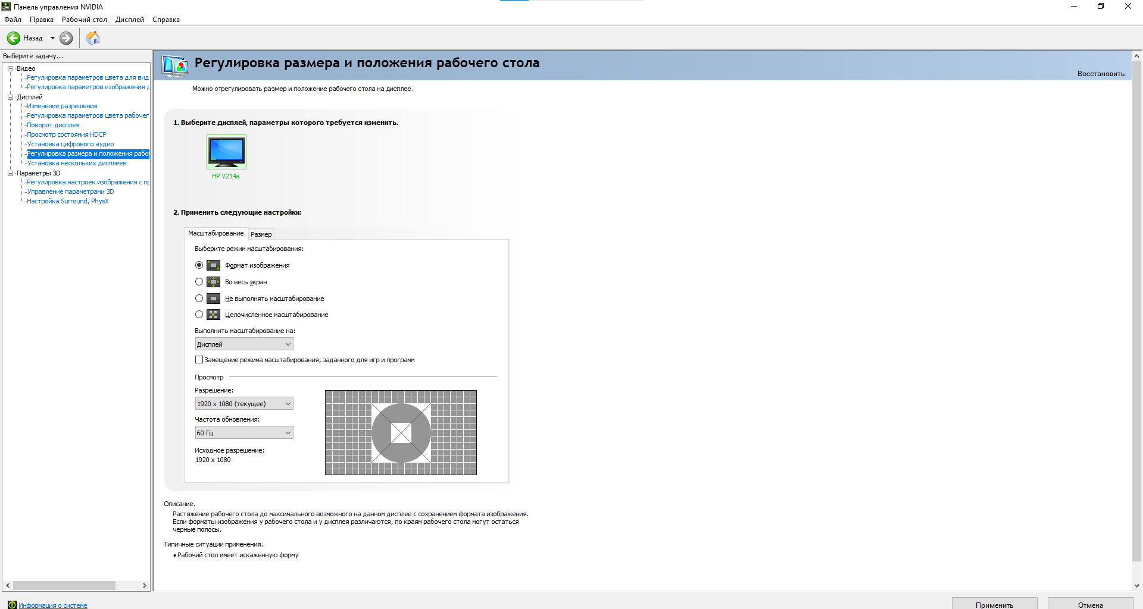
Task: Click the Forward arrow icon in toolbar
Action: point(66,38)
